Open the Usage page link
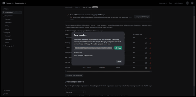 point(99,31)
